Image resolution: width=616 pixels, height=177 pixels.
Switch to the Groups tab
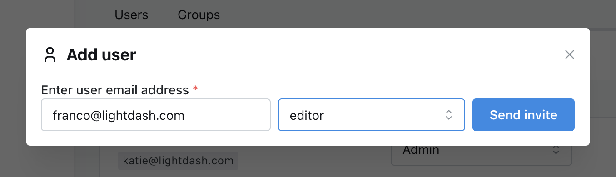pyautogui.click(x=199, y=15)
